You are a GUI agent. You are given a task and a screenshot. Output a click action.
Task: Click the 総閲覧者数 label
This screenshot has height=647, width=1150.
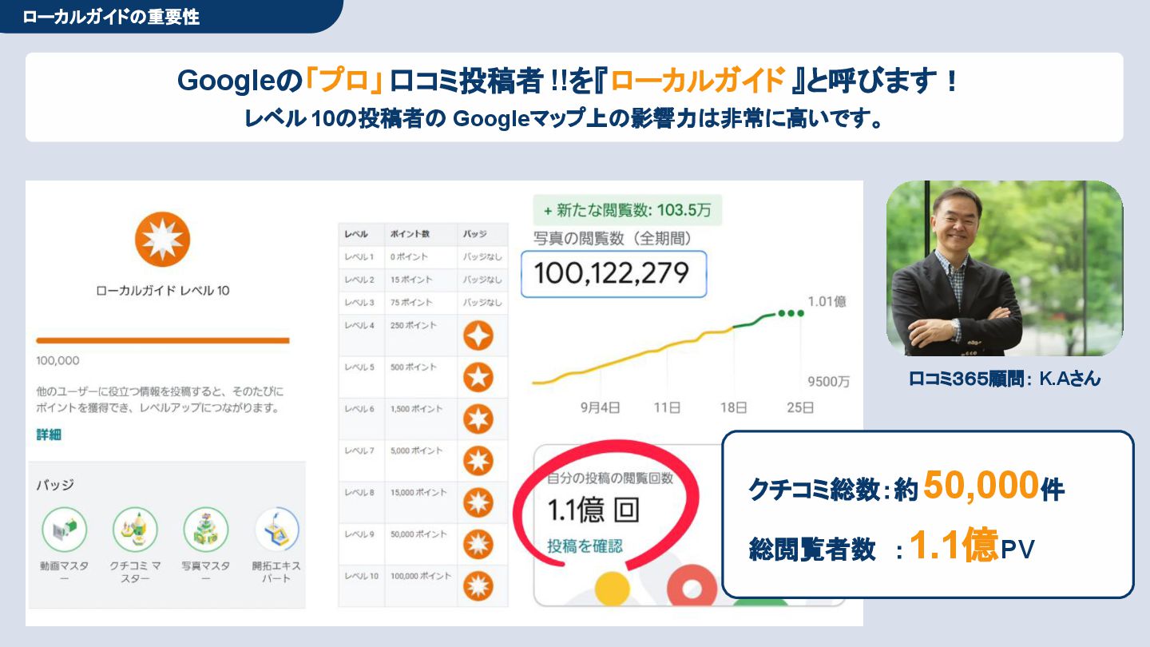point(812,550)
